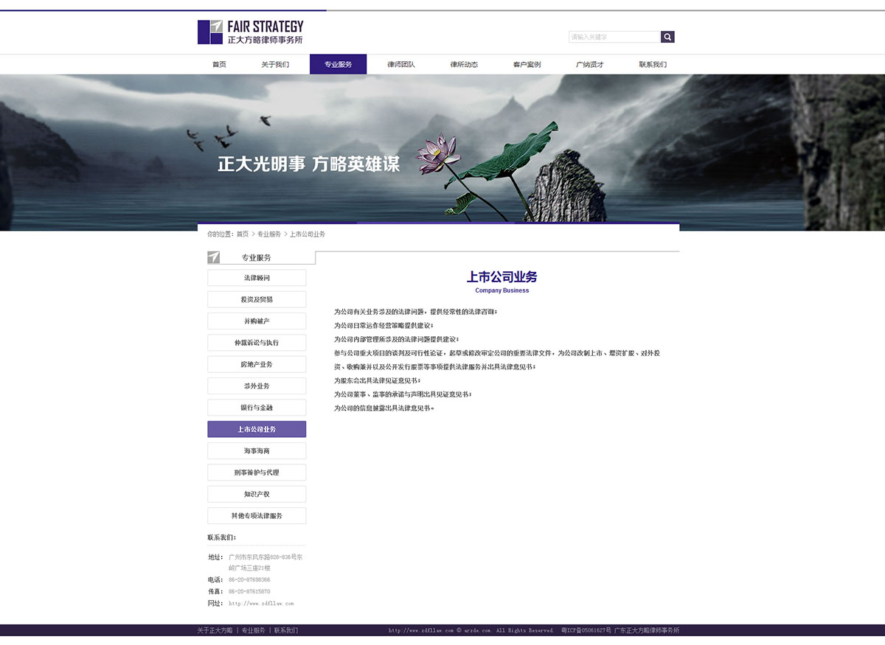The width and height of the screenshot is (885, 645).
Task: Click the 专业服务 breadcrumb link
Action: tap(269, 234)
